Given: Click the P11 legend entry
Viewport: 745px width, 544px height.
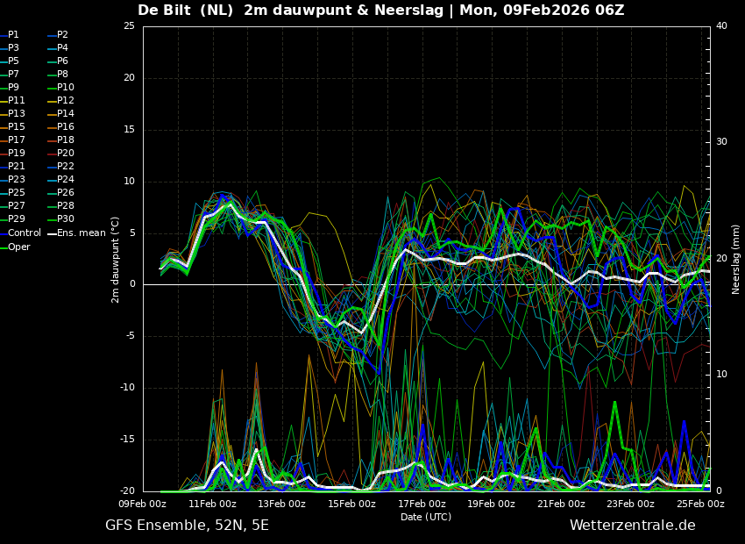Looking at the screenshot, I should pos(16,101).
